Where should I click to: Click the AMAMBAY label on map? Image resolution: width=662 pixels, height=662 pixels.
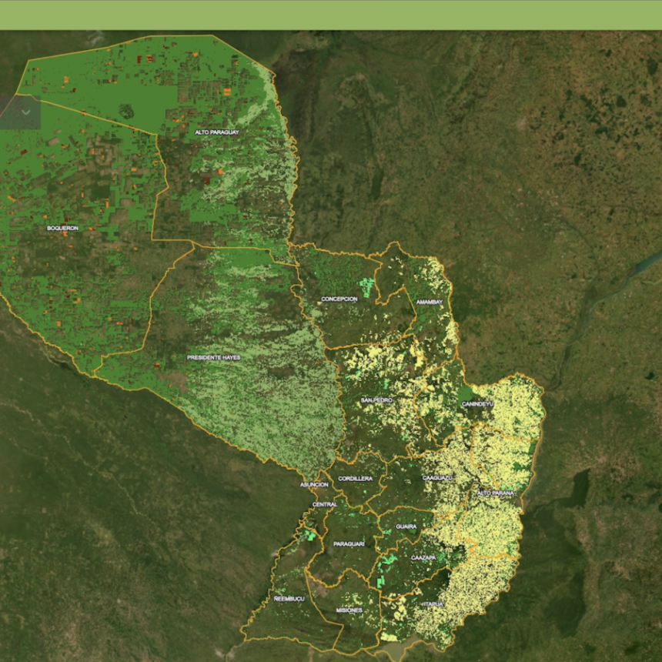[430, 303]
